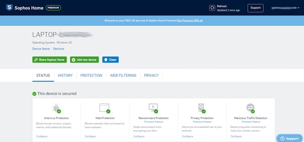Click the Device Name link
Image resolution: width=304 pixels, height=142 pixels.
pos(41,49)
